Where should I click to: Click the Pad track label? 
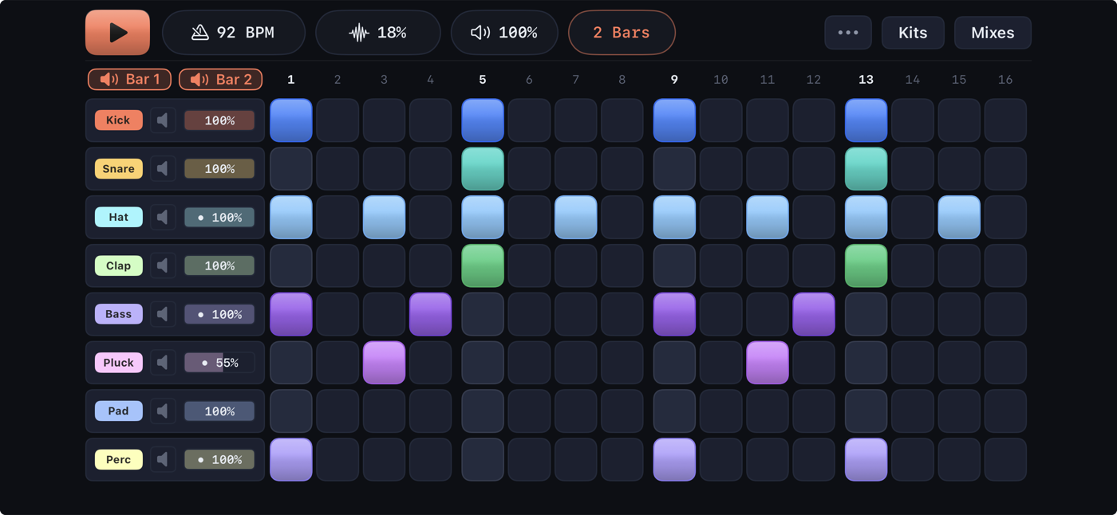click(118, 411)
